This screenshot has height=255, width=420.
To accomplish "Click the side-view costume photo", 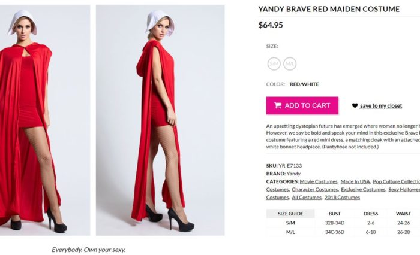I will pyautogui.click(x=160, y=120).
